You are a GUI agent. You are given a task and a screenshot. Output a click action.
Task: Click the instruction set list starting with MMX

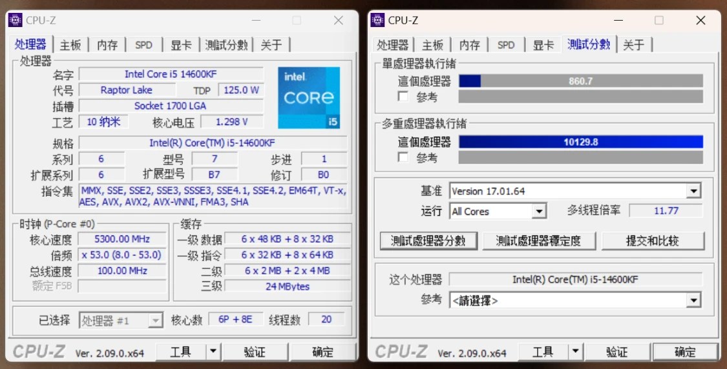coord(213,196)
